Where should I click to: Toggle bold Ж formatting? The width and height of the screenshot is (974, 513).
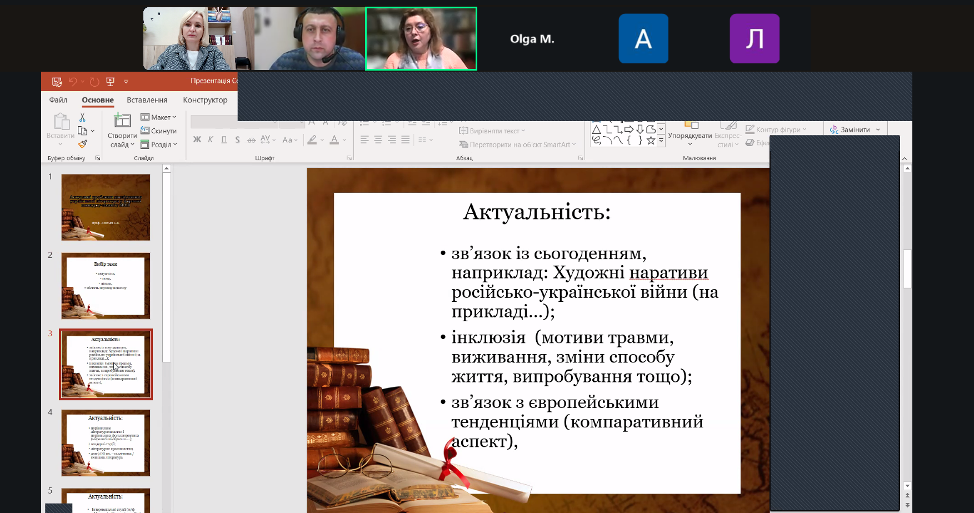pyautogui.click(x=197, y=140)
